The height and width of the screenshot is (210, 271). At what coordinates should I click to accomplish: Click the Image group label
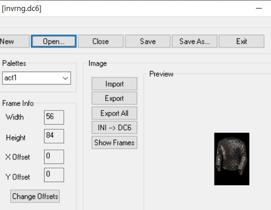click(x=98, y=63)
